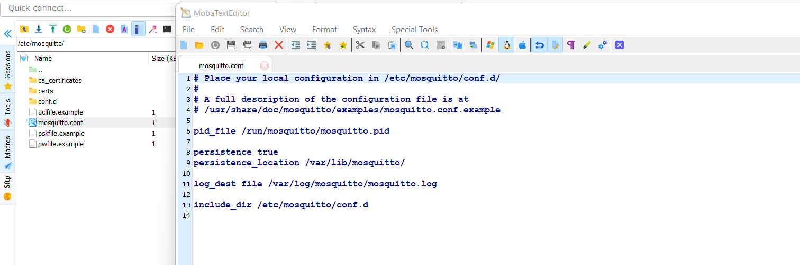Open the Tools side tab
The image size is (800, 265).
coord(7,113)
